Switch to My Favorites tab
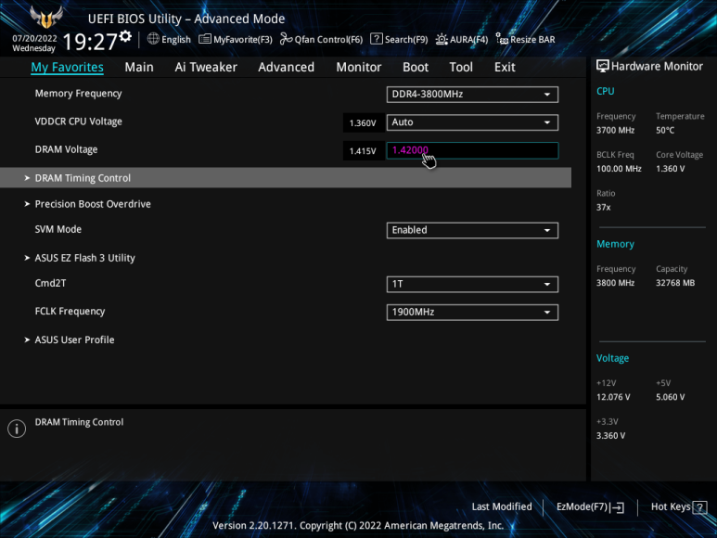The image size is (717, 538). coord(67,67)
